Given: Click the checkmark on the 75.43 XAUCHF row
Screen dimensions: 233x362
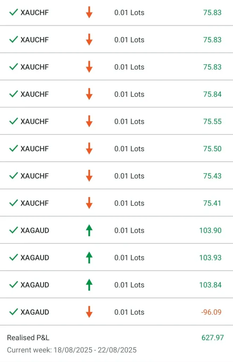Looking at the screenshot, I should (x=13, y=176).
